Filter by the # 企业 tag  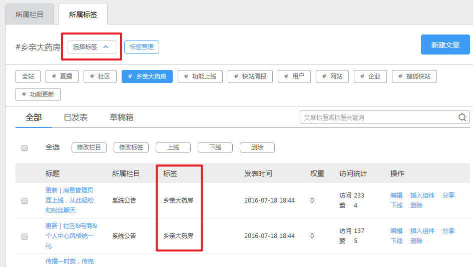coord(370,76)
